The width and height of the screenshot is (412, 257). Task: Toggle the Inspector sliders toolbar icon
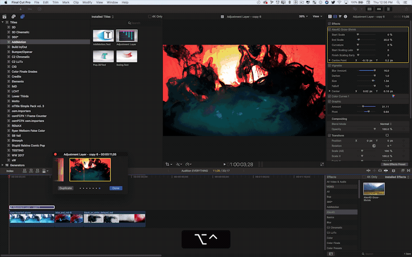click(x=388, y=9)
